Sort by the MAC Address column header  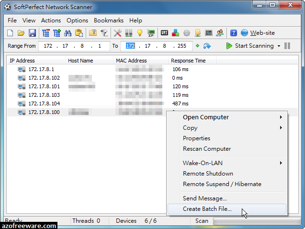pyautogui.click(x=141, y=61)
